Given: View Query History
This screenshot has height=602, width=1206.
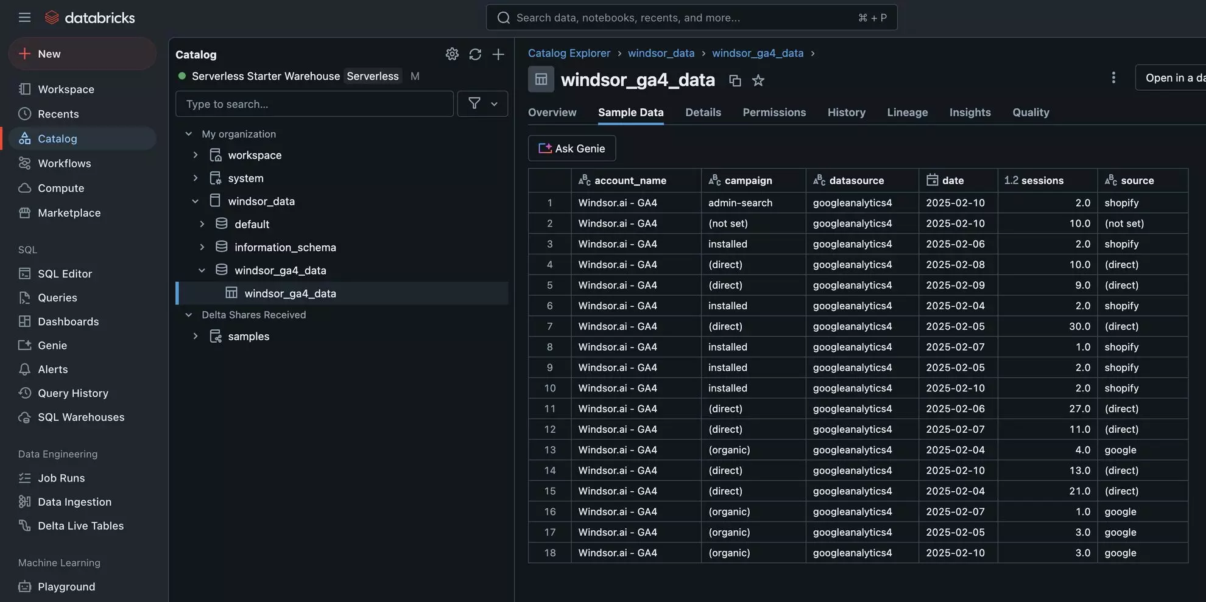Looking at the screenshot, I should click(x=82, y=393).
